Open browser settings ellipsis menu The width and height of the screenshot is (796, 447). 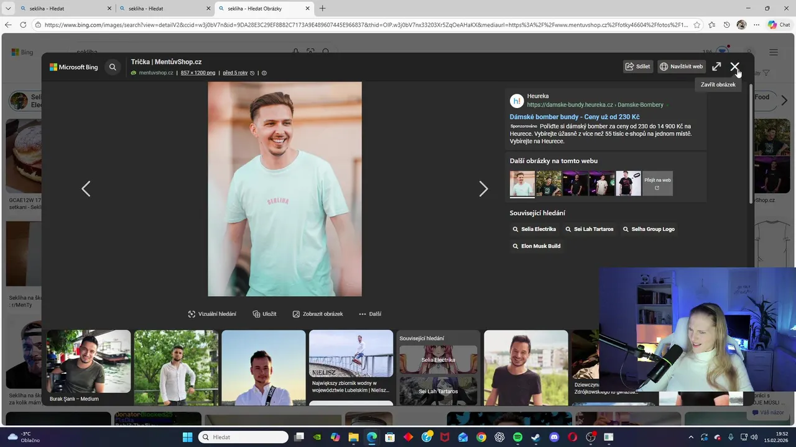756,25
